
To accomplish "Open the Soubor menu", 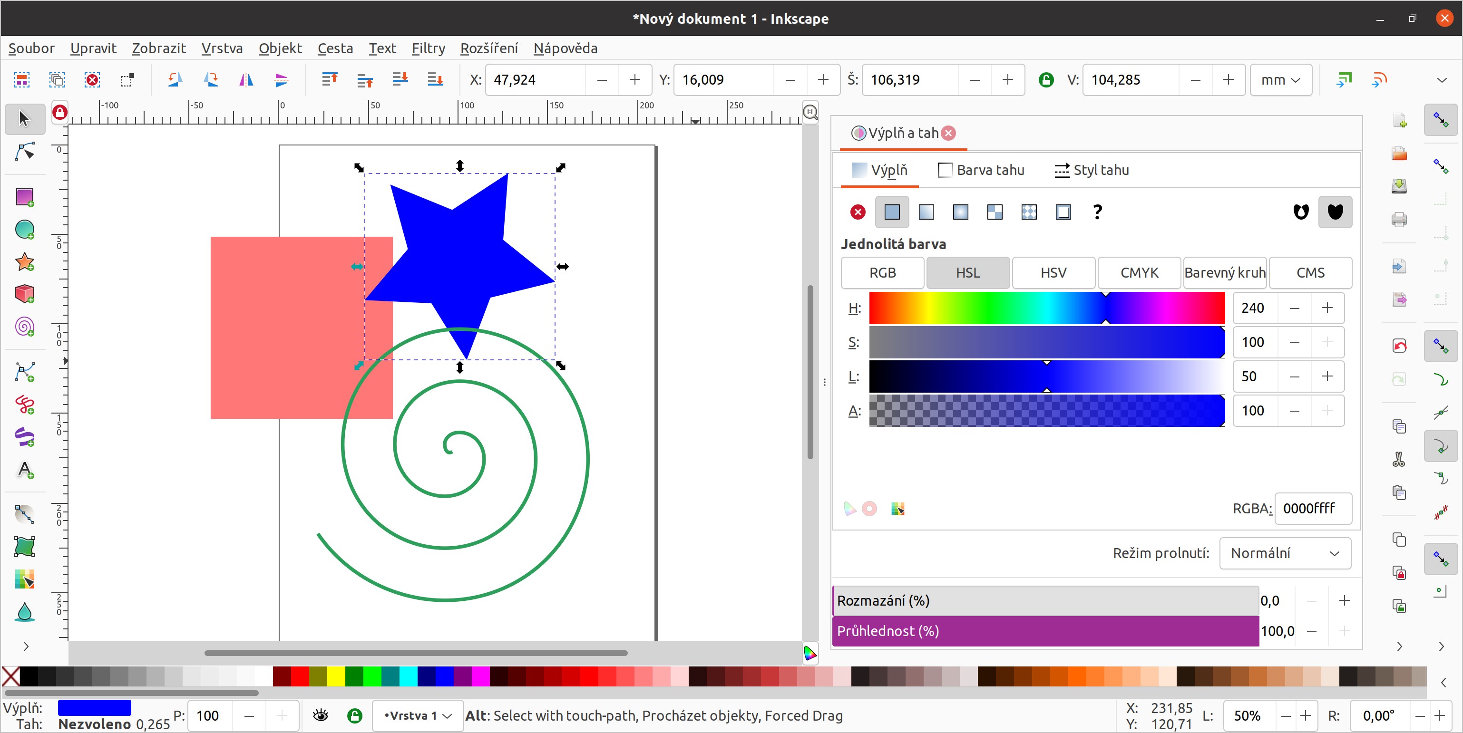I will coord(31,48).
